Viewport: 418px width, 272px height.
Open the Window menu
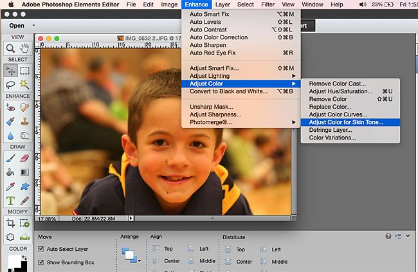tap(313, 5)
